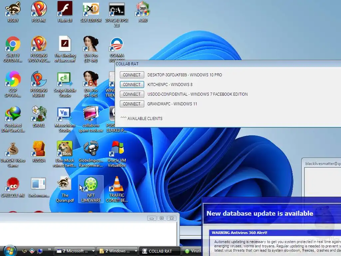Viewport: 341px width, 256px height.
Task: Click the Obama logo quick launch icon
Action: [x=32, y=251]
